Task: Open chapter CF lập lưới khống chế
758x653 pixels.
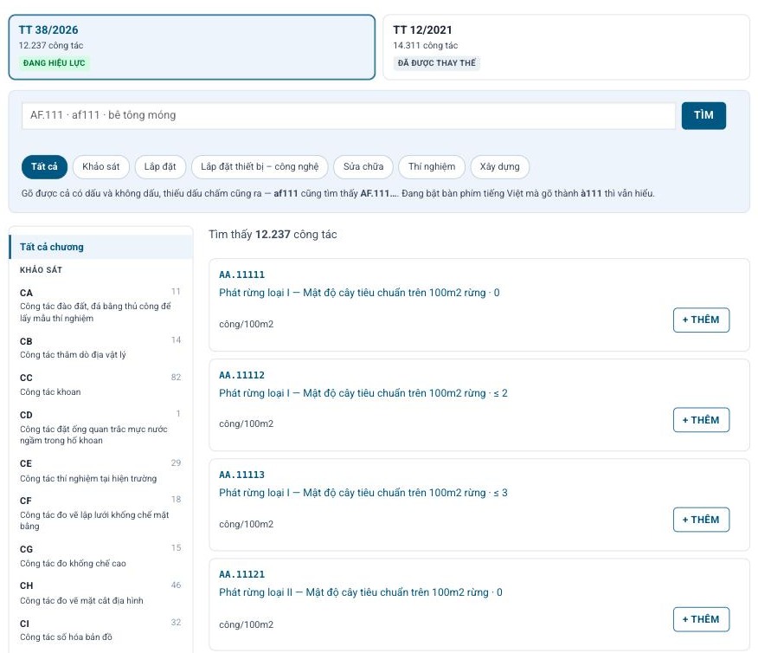Action: point(100,514)
